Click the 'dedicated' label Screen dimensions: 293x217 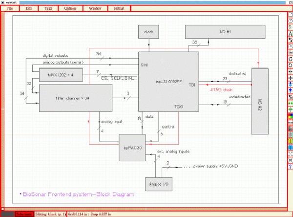[x=237, y=73]
